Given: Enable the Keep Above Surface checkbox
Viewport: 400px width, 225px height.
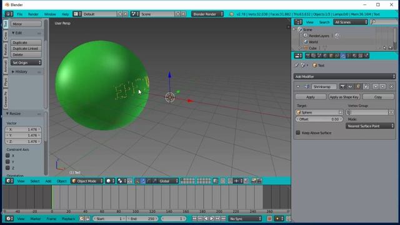Looking at the screenshot, I should [298, 132].
